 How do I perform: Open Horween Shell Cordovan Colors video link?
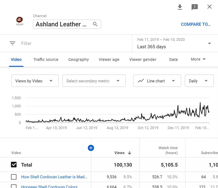click(x=49, y=186)
